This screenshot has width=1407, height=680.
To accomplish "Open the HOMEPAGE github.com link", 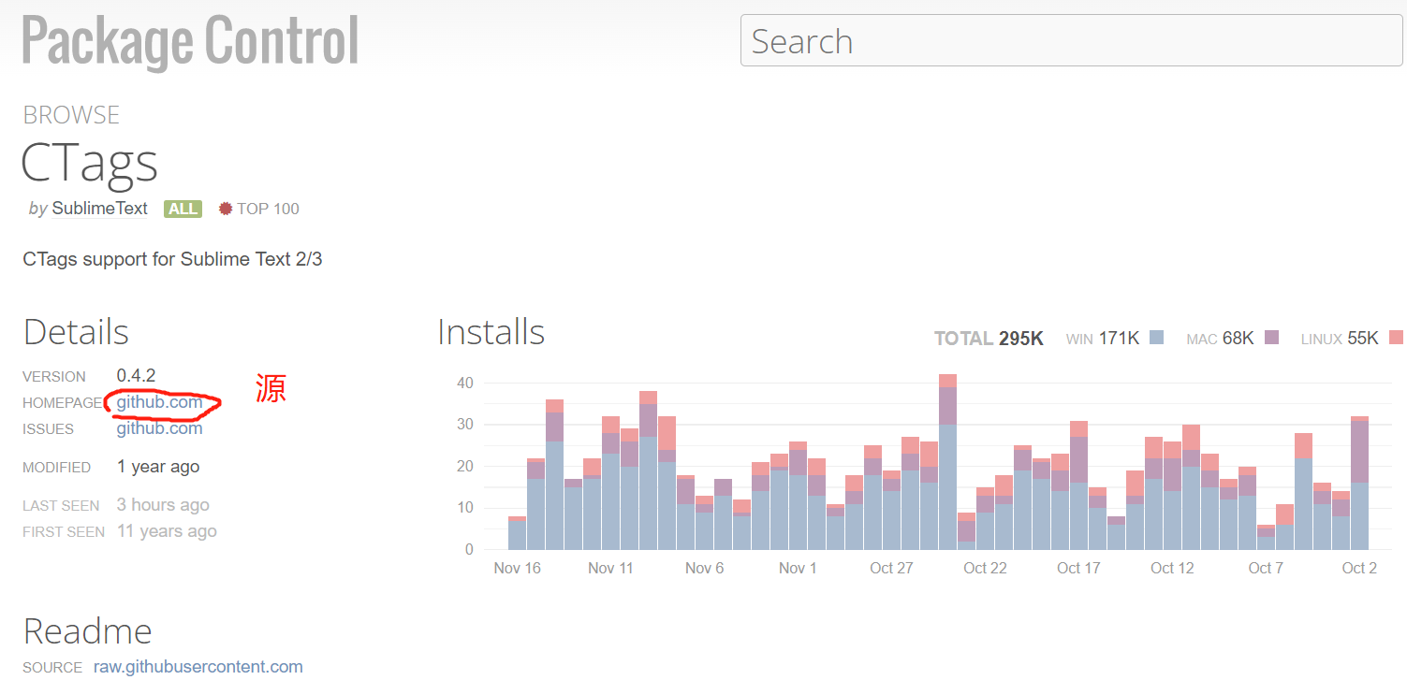I will tap(159, 402).
